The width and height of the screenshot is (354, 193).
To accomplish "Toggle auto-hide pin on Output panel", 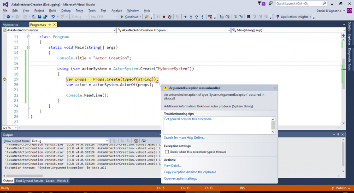I will 338,135.
